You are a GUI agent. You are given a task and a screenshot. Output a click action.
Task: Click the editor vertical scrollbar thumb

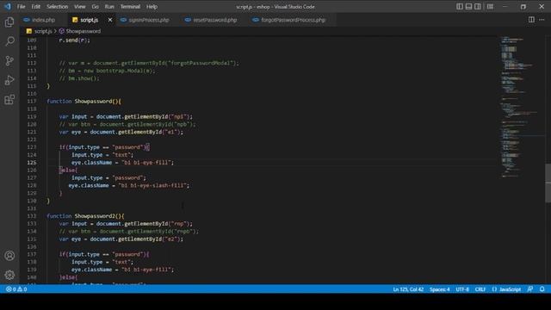[x=548, y=183]
